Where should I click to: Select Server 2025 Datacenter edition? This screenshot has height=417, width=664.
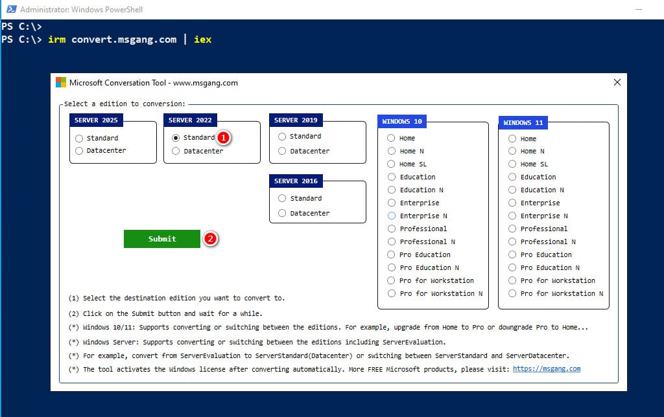[x=79, y=151]
